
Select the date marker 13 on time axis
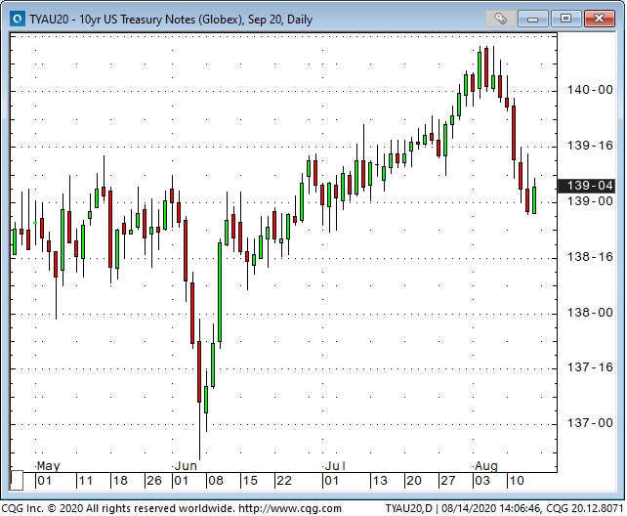tap(380, 481)
